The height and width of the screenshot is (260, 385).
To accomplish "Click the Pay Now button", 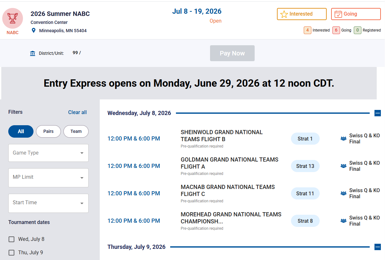I will click(232, 53).
